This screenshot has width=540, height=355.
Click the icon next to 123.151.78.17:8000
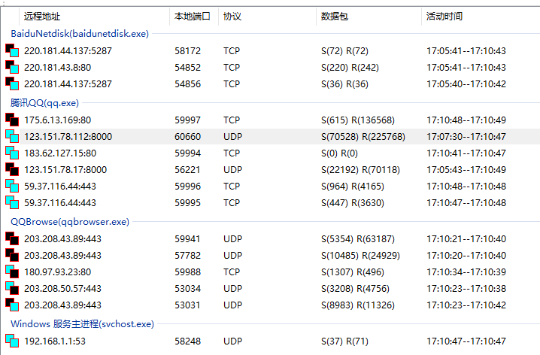[x=11, y=169]
